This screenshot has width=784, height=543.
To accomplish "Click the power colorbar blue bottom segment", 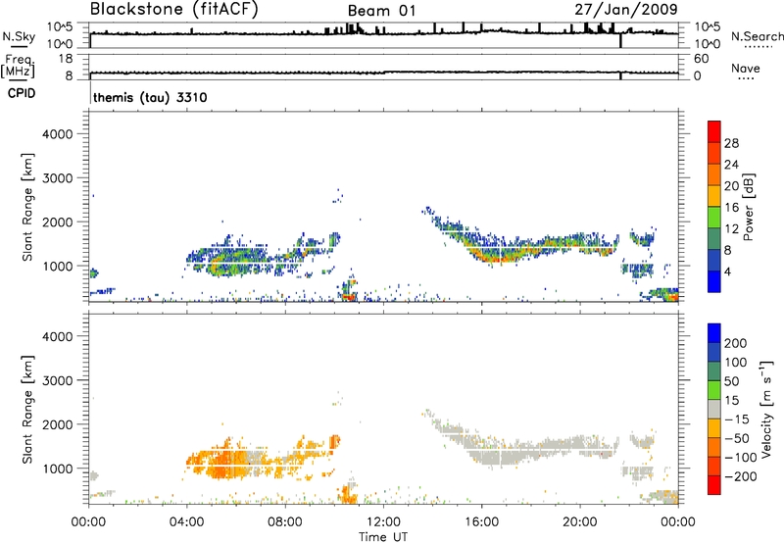I will tap(714, 281).
